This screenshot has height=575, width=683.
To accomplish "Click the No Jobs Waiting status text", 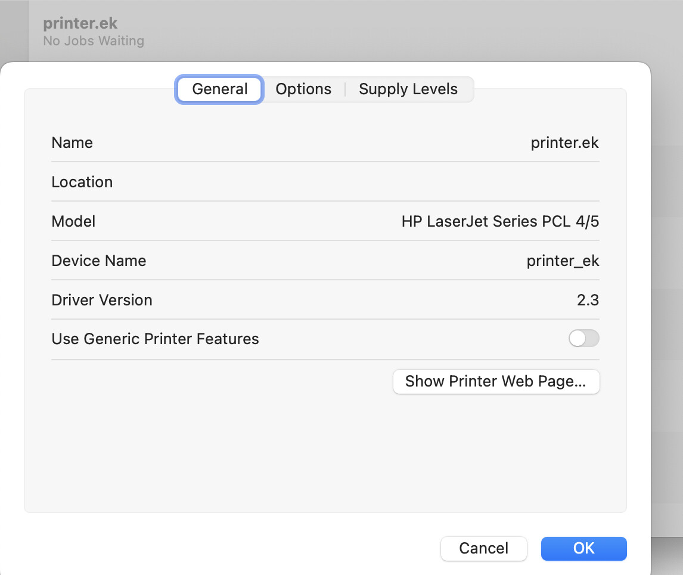I will point(94,41).
